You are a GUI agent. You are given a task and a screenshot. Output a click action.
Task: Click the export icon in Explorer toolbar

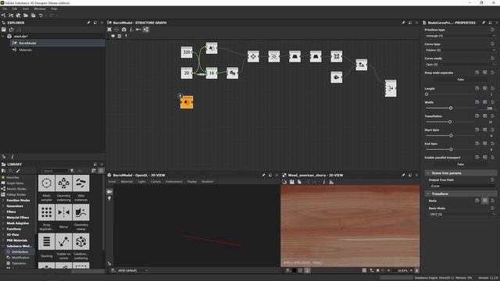tap(12, 30)
